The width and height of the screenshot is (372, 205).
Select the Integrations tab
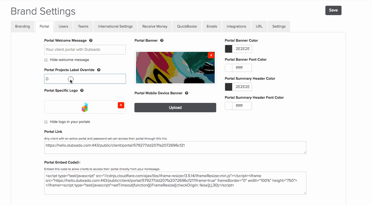click(236, 26)
